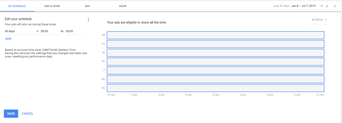
Task: Select the Wednesday schedule bar
Action: [215, 53]
